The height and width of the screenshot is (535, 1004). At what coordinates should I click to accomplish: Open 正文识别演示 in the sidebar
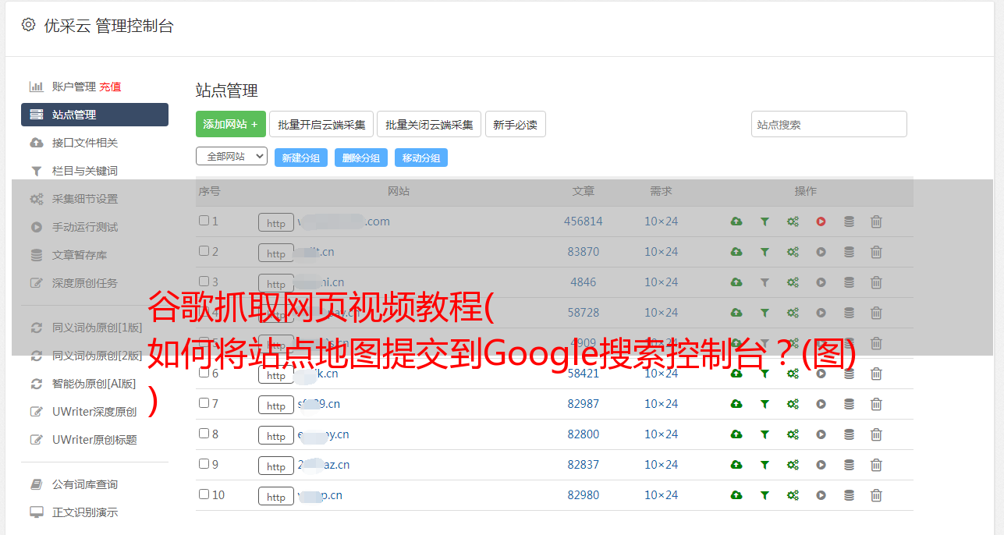[85, 513]
